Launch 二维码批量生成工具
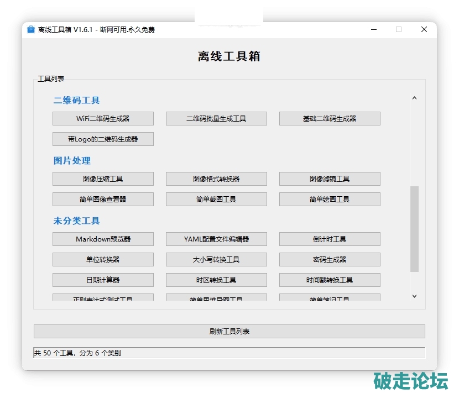 click(216, 119)
